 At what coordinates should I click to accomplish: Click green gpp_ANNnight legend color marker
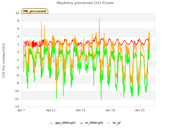click(51, 123)
